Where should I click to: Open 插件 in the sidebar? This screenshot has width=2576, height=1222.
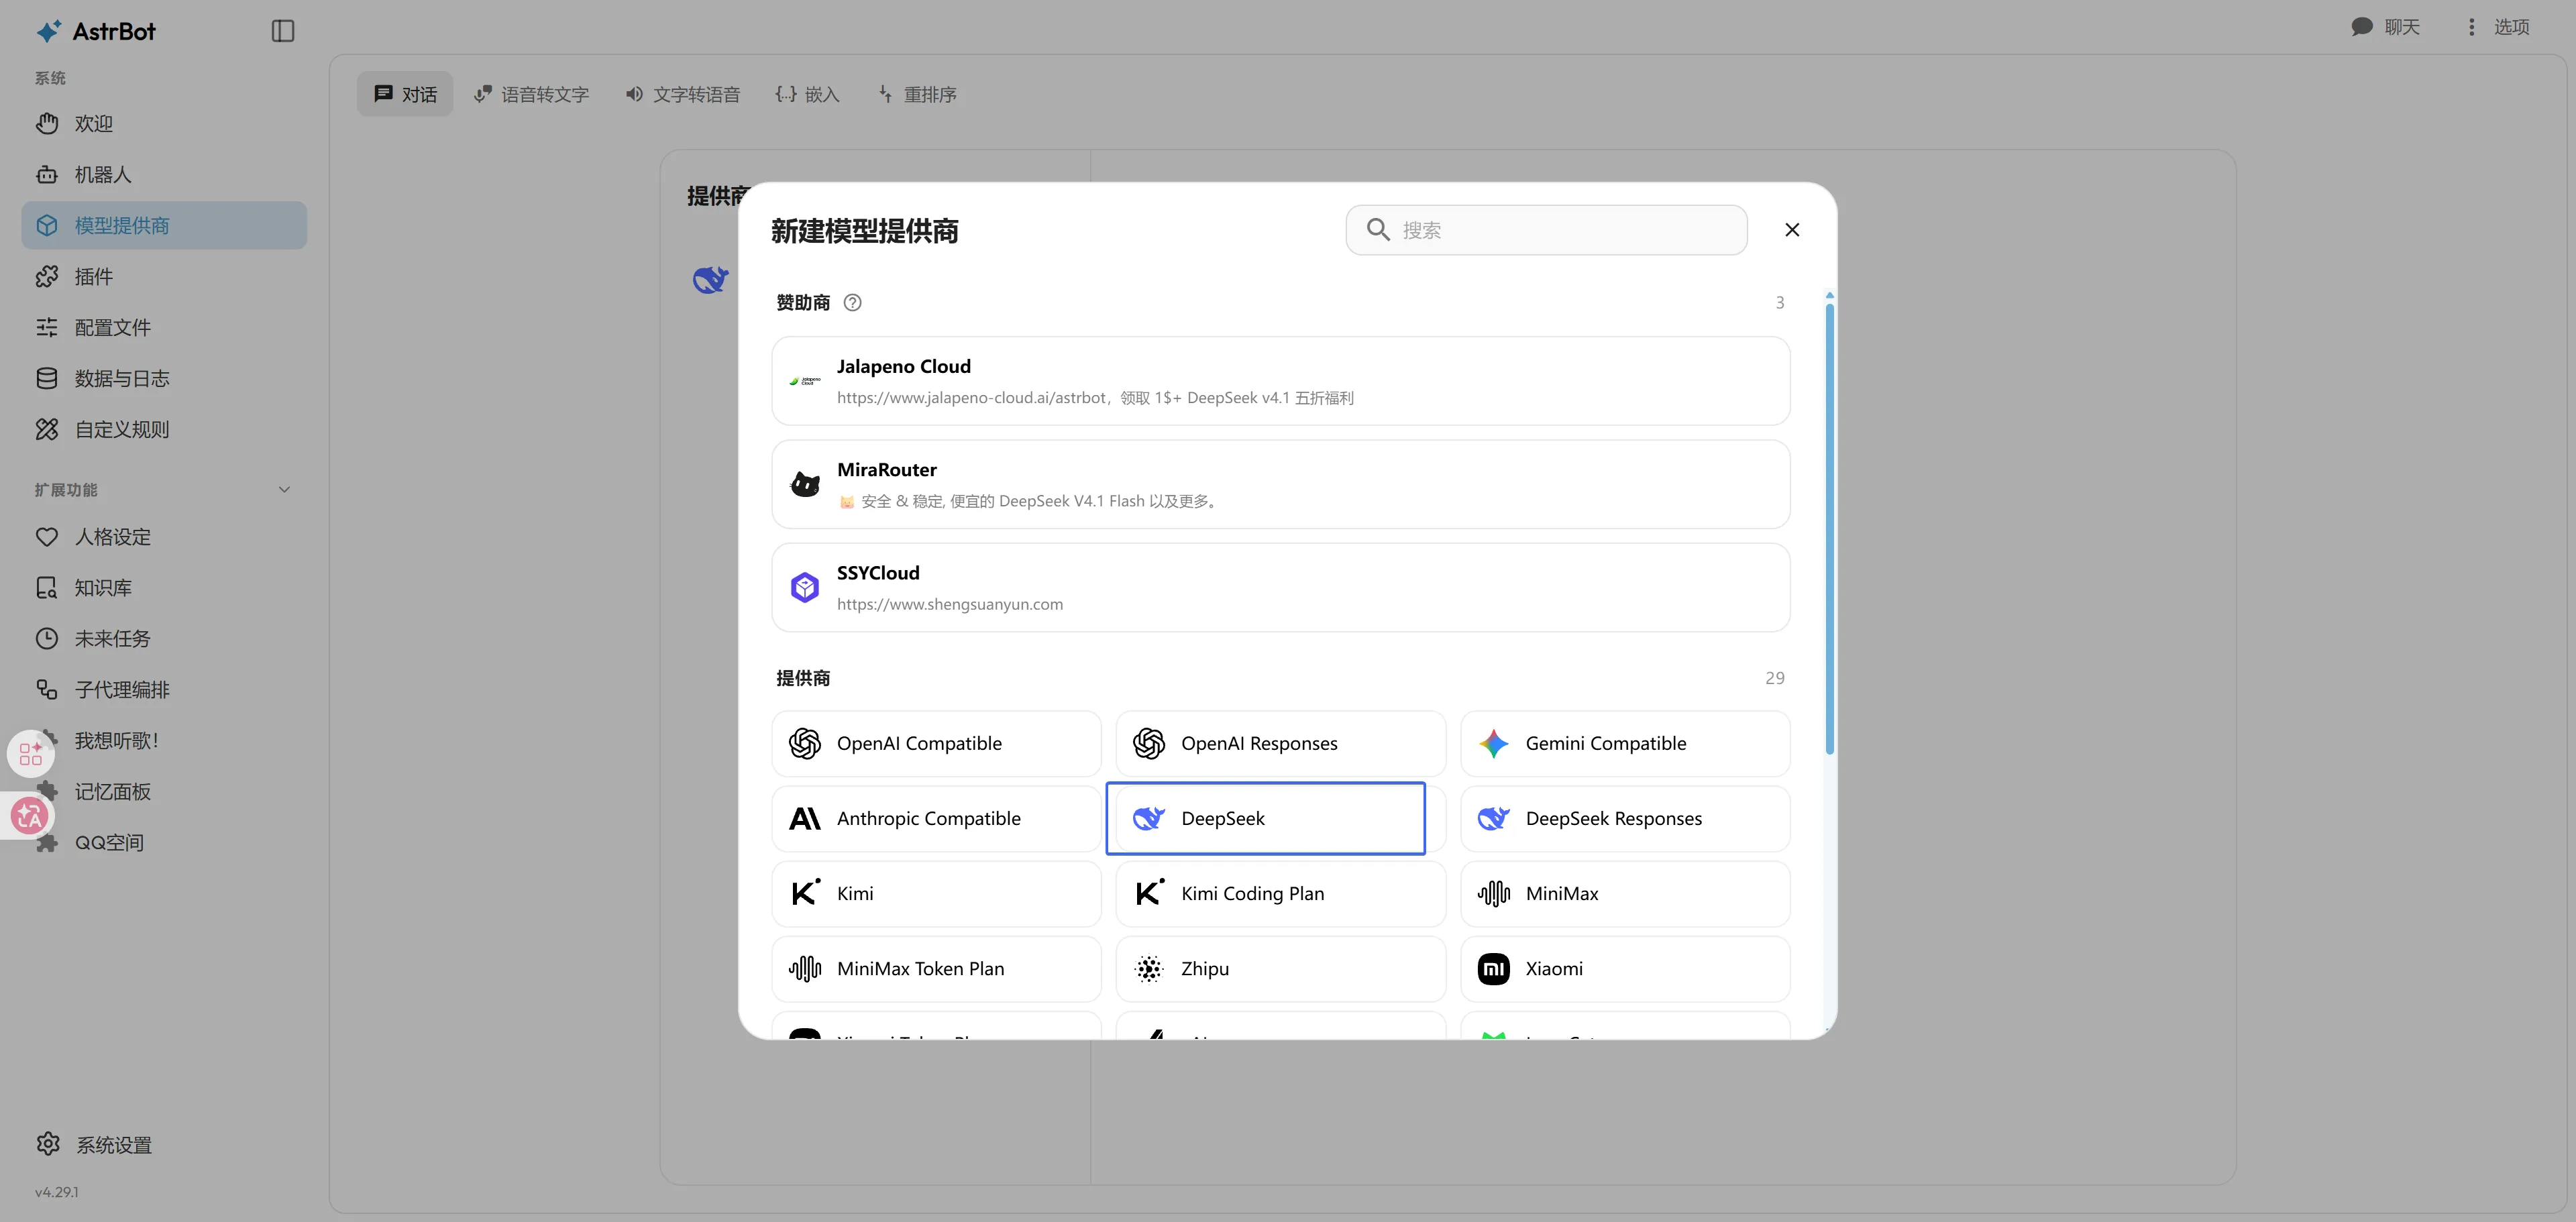click(164, 276)
